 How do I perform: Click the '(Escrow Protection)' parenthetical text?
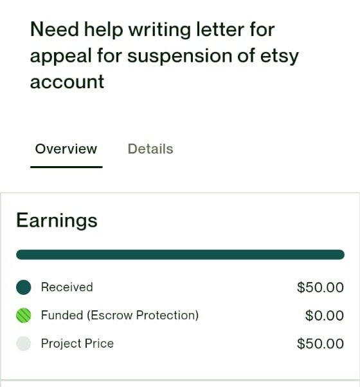click(x=143, y=315)
